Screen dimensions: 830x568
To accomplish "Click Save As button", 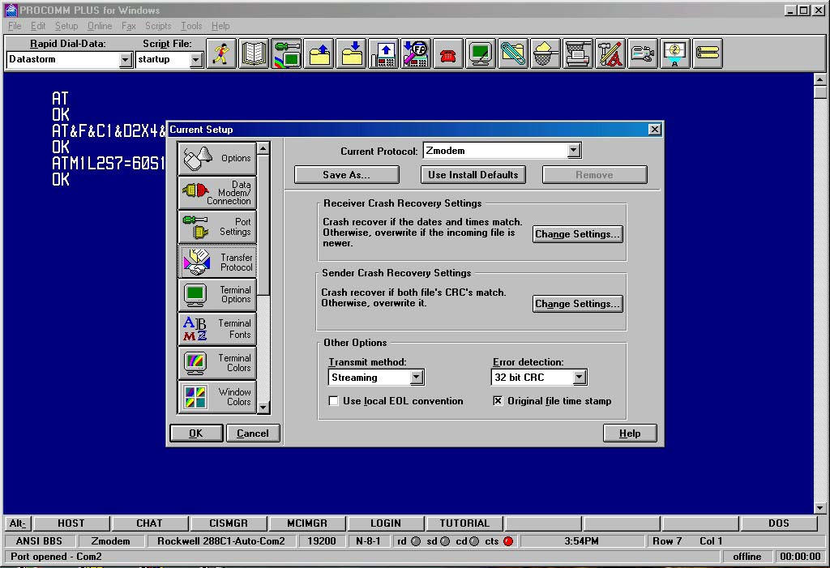I will coord(346,175).
